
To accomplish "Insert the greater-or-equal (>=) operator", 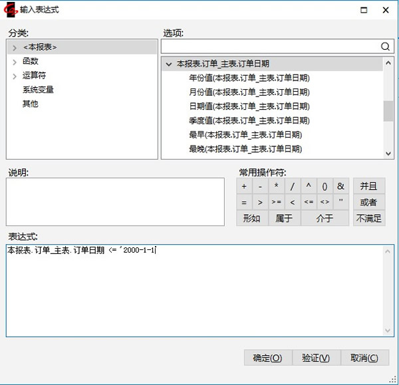I will tap(276, 202).
